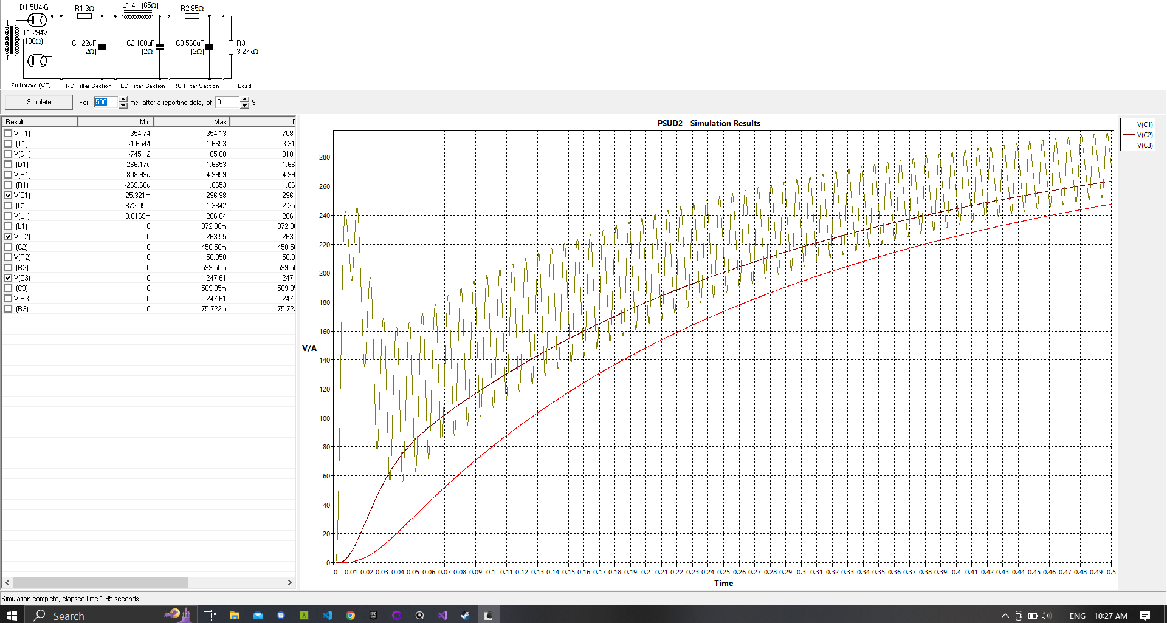Enable the V(T1) trace checkbox
Screen dimensions: 1167x623
[8, 133]
